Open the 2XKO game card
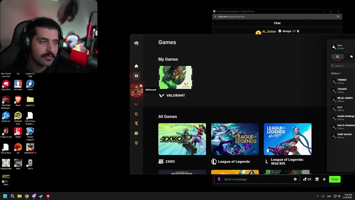Screen dimensions: 355x200 182,139
